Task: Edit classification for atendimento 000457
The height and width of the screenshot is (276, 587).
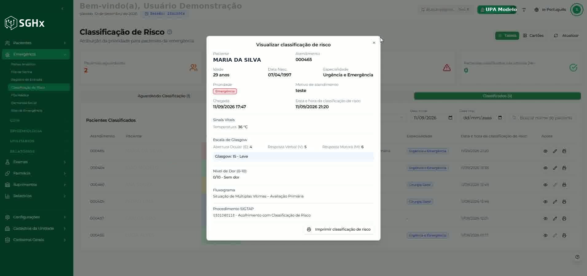Action: (x=555, y=219)
